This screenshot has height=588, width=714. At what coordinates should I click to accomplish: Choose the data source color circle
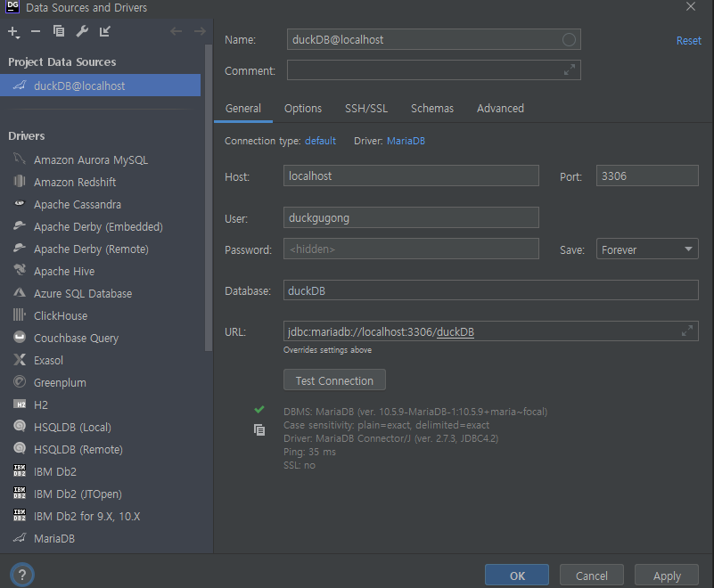[x=569, y=39]
